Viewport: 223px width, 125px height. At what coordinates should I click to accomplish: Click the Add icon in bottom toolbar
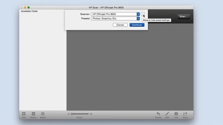coord(24,114)
